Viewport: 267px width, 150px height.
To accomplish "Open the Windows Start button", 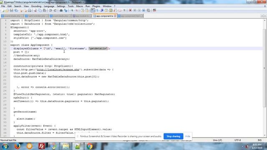I will [5, 146].
